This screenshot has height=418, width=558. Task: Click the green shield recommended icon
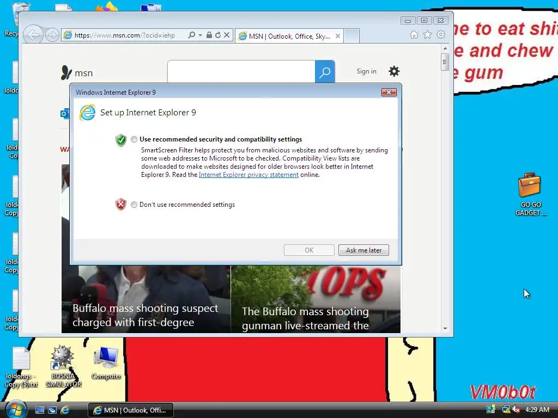pyautogui.click(x=121, y=140)
